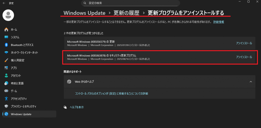Click 関連するサポート heading

point(73,72)
